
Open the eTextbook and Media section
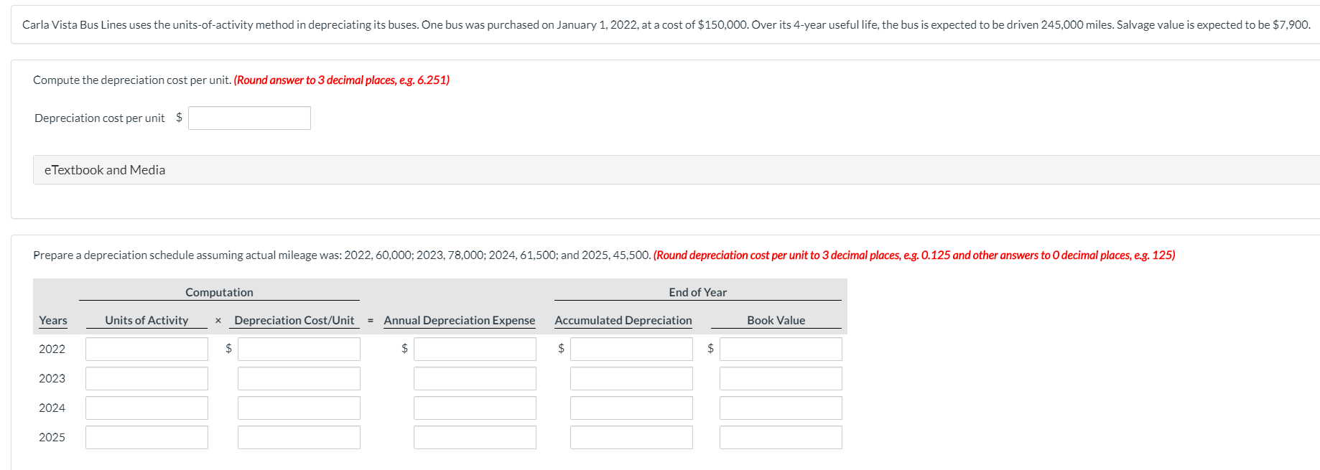(x=104, y=169)
